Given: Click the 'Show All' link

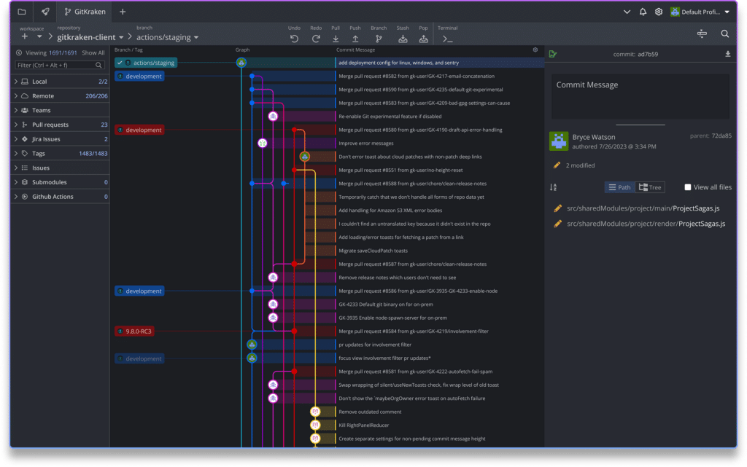Looking at the screenshot, I should click(93, 52).
